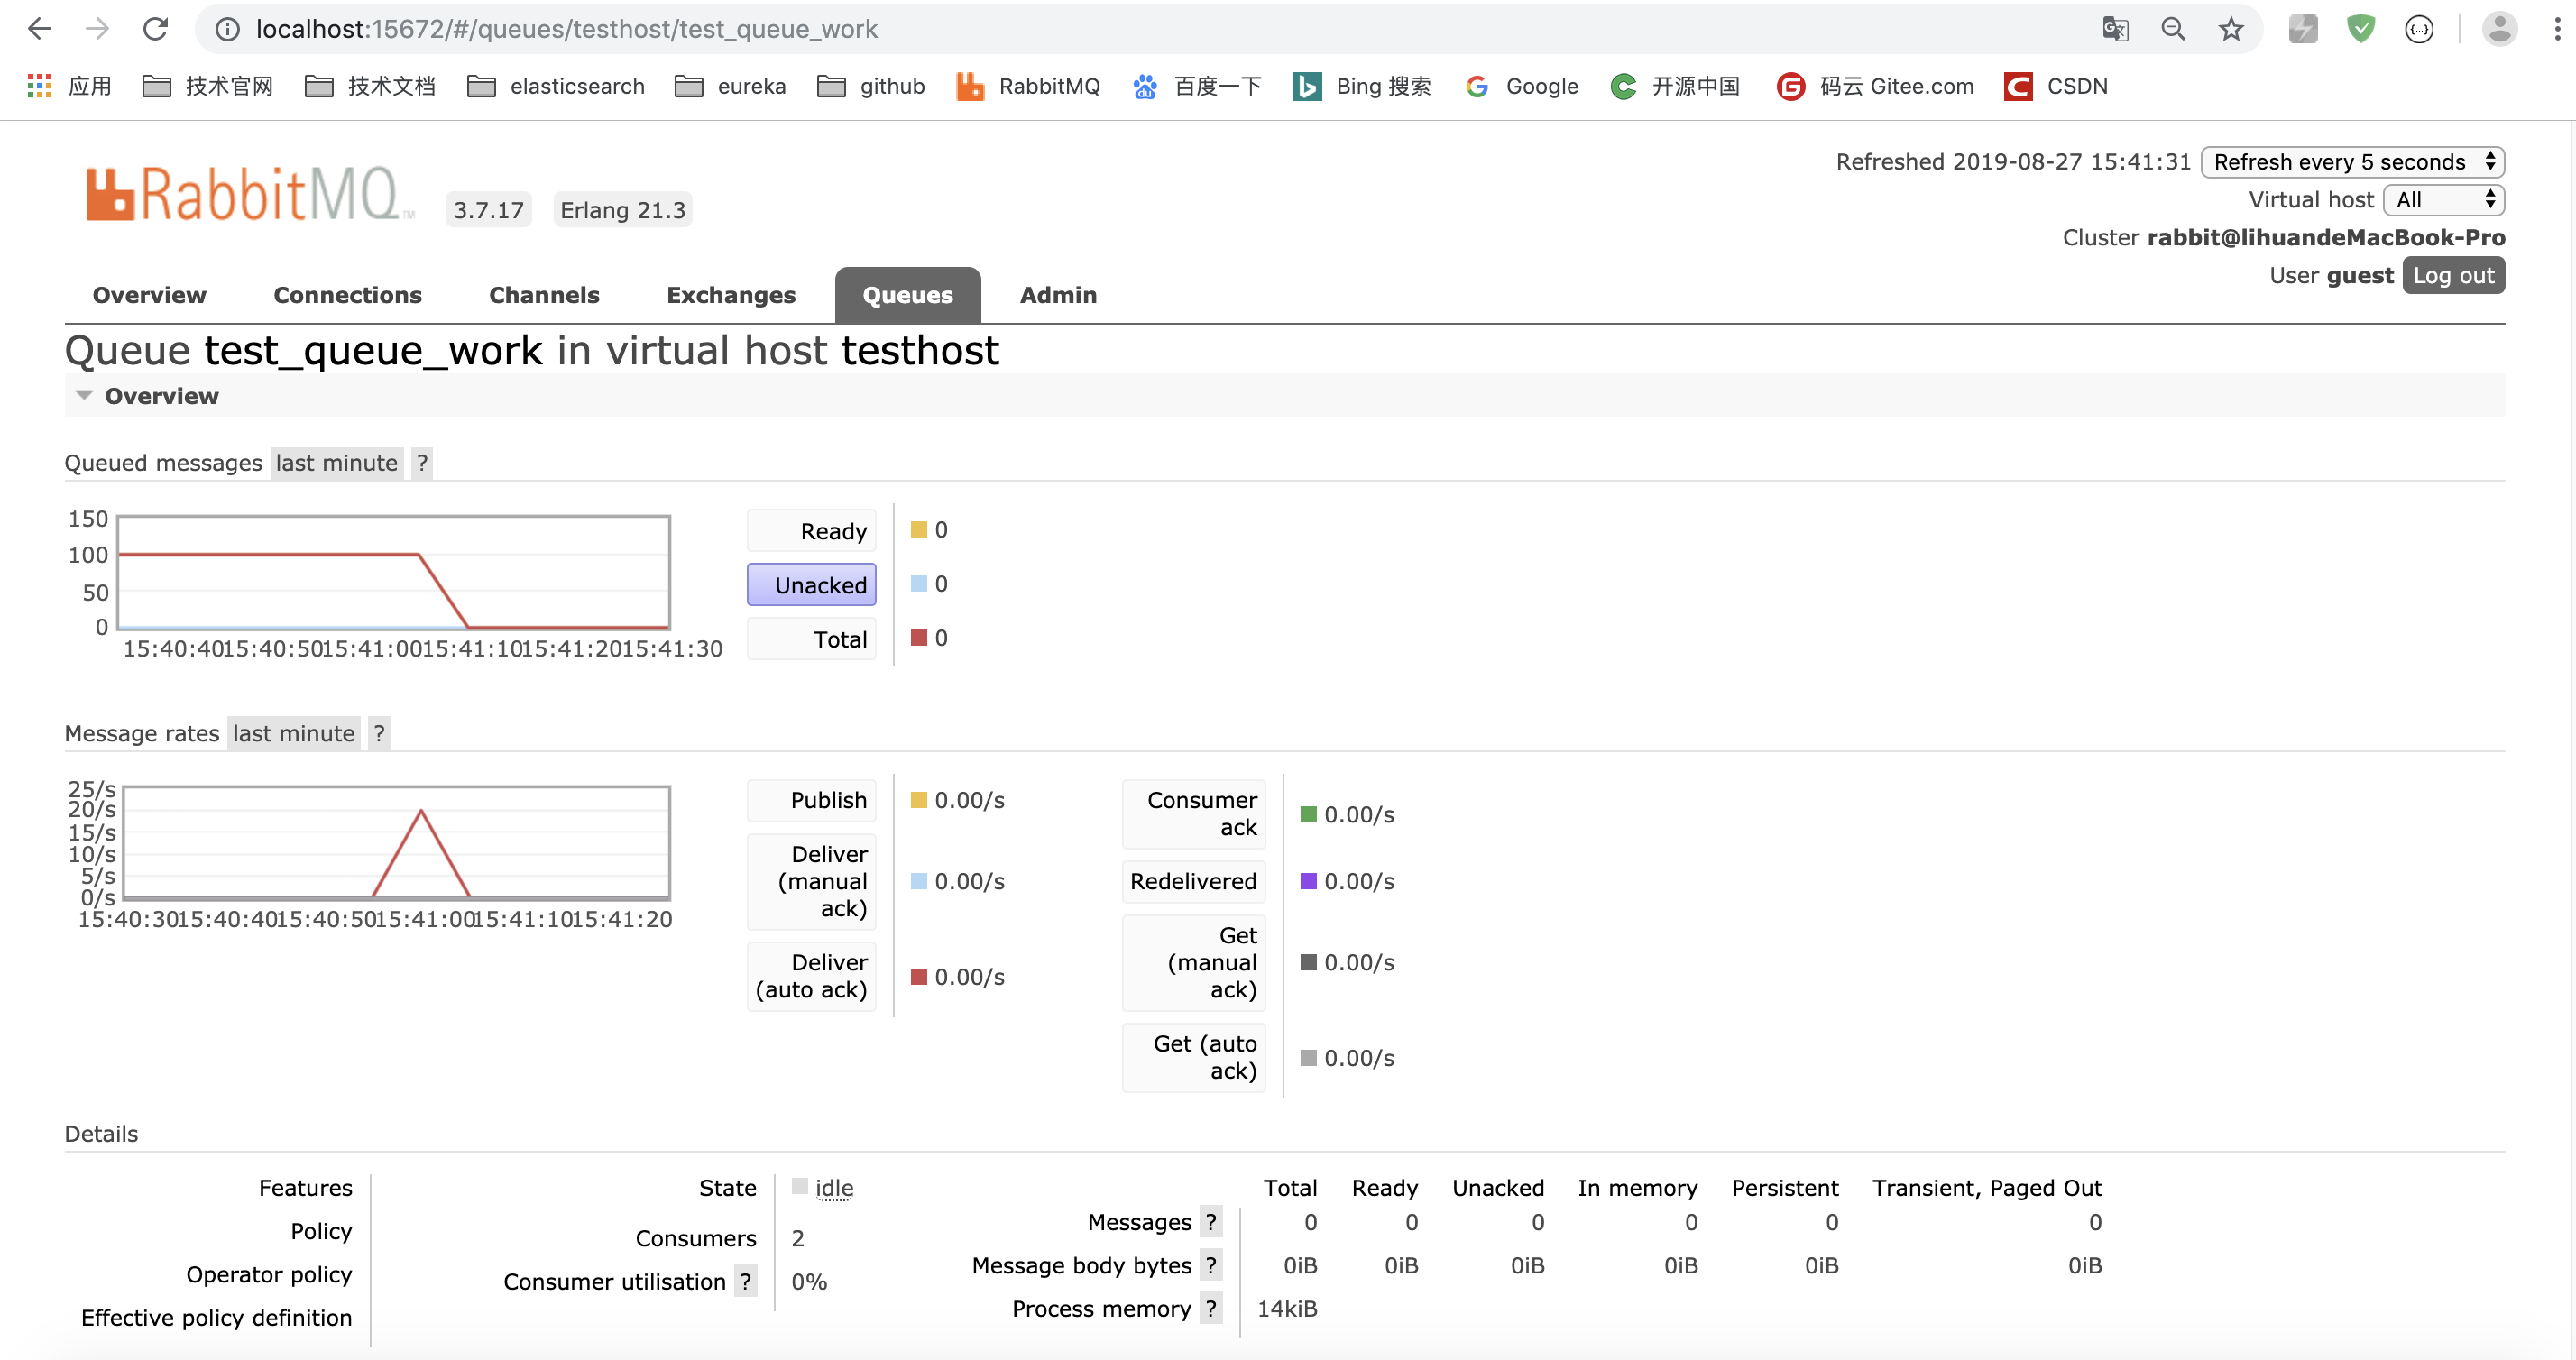2576x1360 pixels.
Task: Click the Connections tab icon
Action: tap(345, 295)
